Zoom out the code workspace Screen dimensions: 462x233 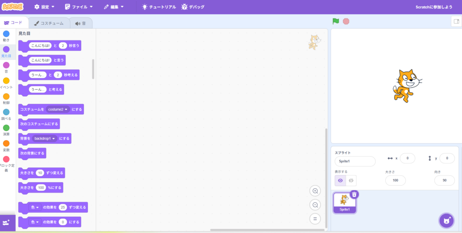(315, 205)
